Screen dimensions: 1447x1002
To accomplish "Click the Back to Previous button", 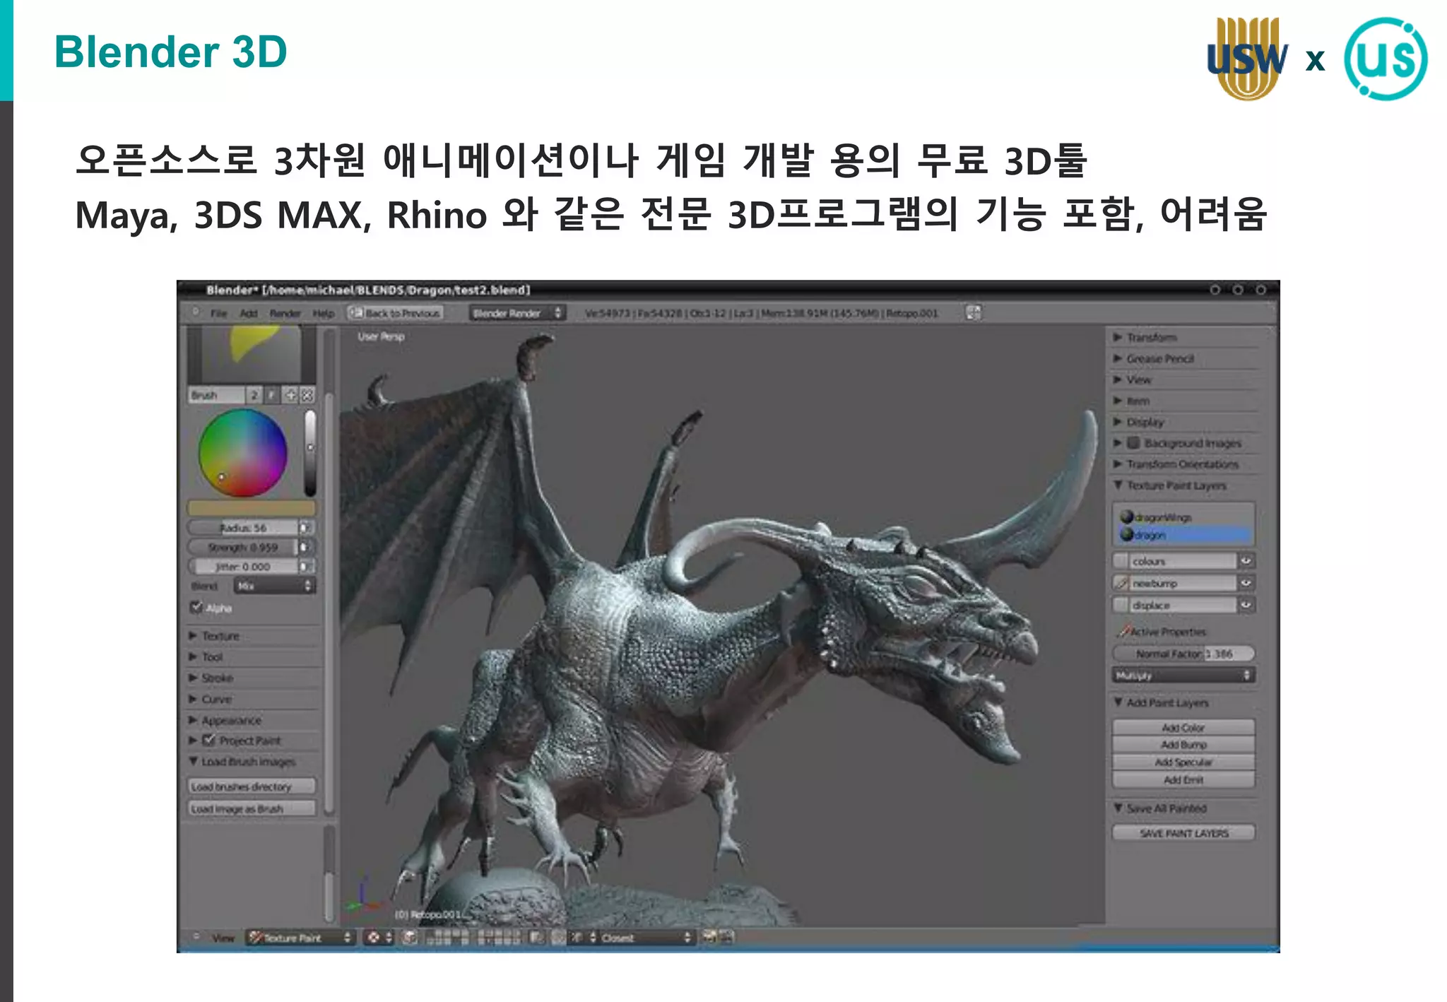I will [x=395, y=312].
